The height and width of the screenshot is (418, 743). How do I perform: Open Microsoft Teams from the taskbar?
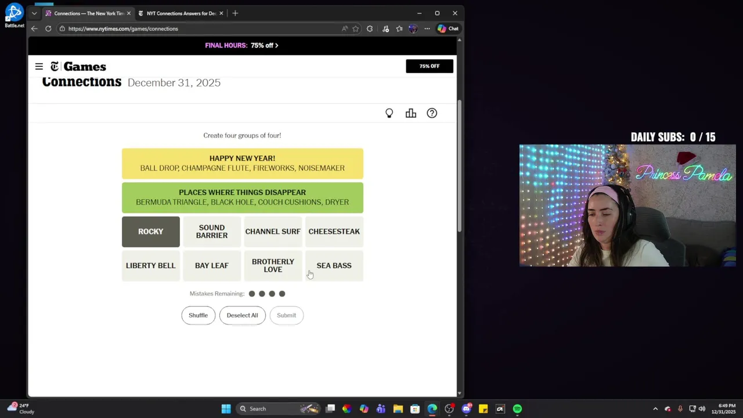(381, 409)
